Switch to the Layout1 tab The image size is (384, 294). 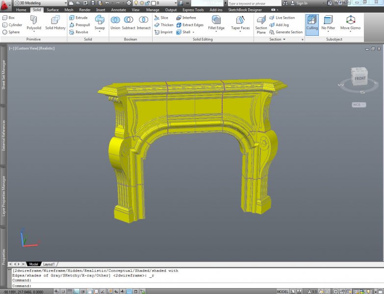[x=49, y=264]
